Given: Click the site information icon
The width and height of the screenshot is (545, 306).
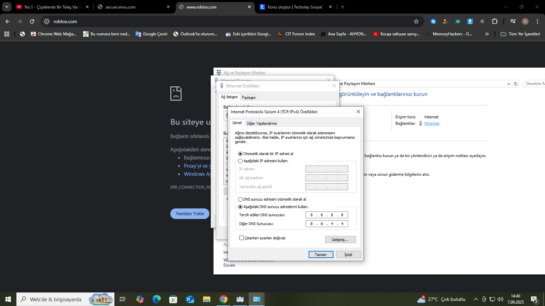Looking at the screenshot, I should (x=47, y=21).
